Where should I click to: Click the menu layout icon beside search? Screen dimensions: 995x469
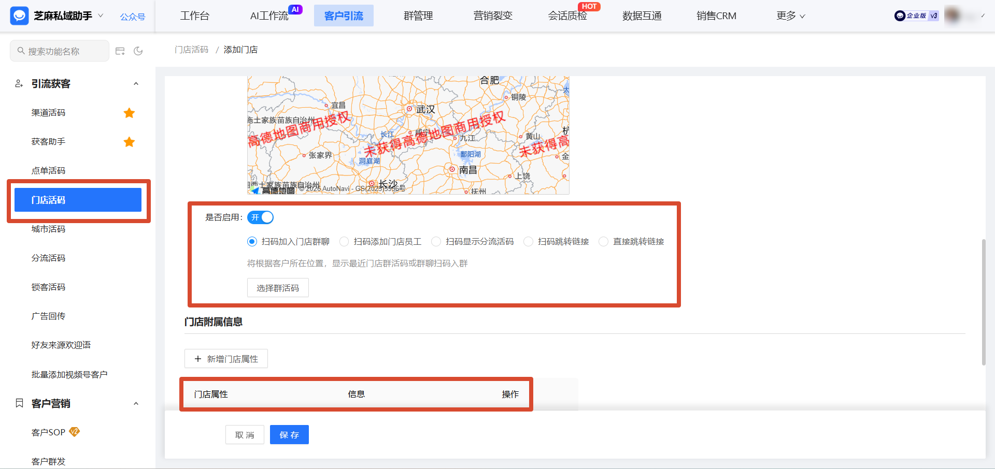120,51
